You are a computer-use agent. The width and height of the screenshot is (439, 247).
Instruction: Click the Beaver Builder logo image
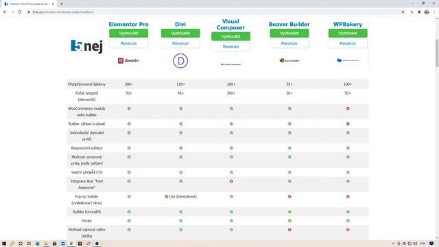click(289, 60)
